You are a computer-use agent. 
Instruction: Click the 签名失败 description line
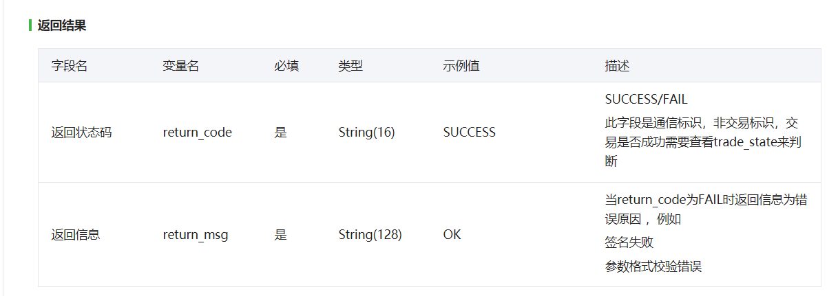629,242
